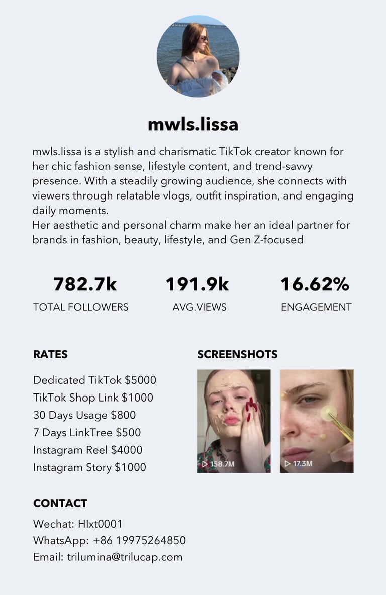Select the 30 Days Usage $800 rate
Viewport: 386px width, 595px height.
[x=84, y=415]
